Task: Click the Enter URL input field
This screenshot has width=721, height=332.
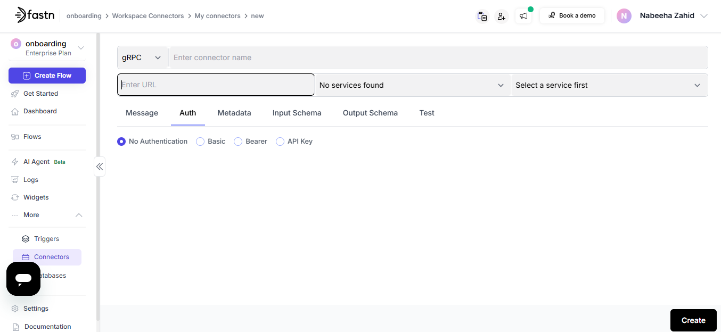Action: pos(215,85)
